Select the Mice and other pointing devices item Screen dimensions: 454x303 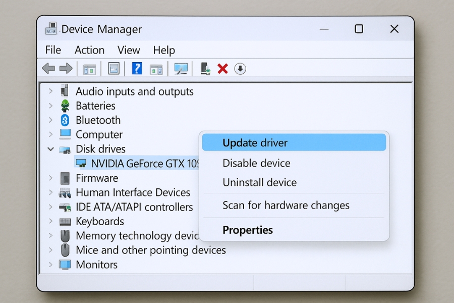[x=150, y=250]
